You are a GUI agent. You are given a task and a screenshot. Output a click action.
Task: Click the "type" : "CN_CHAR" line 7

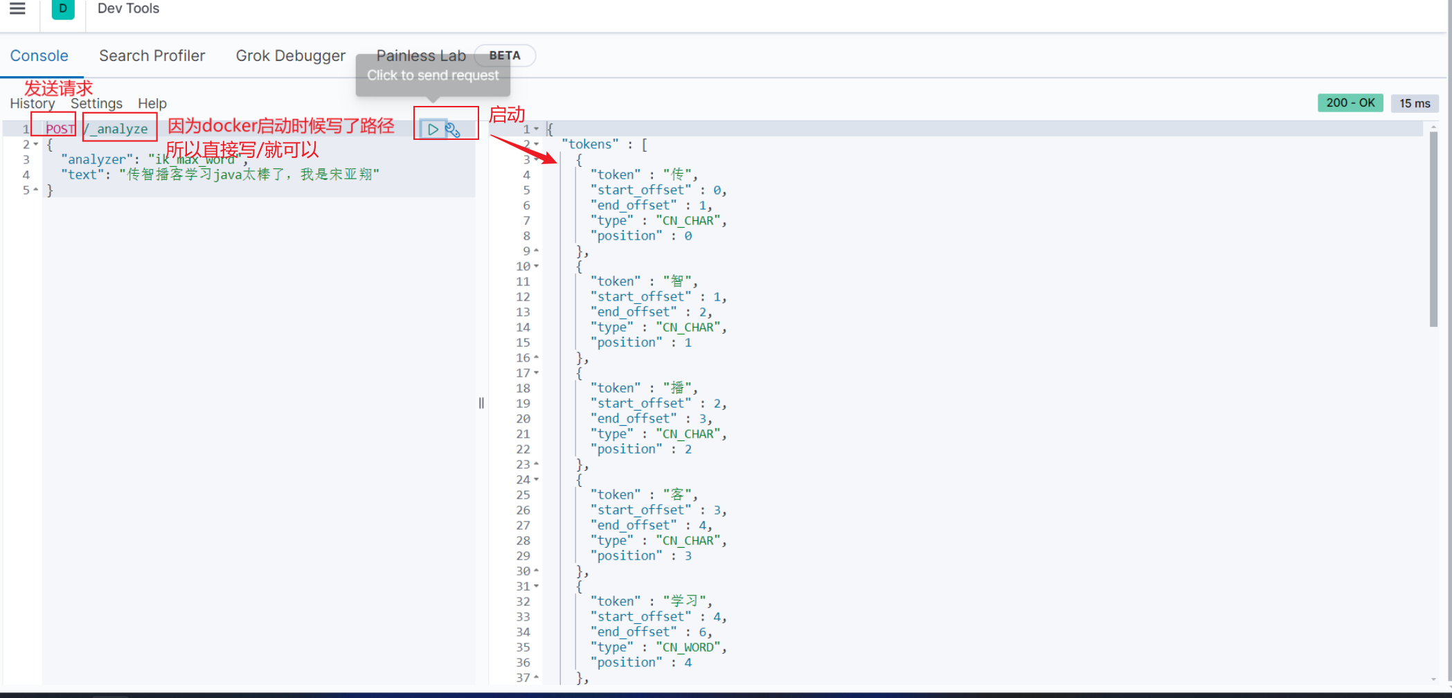tap(658, 221)
